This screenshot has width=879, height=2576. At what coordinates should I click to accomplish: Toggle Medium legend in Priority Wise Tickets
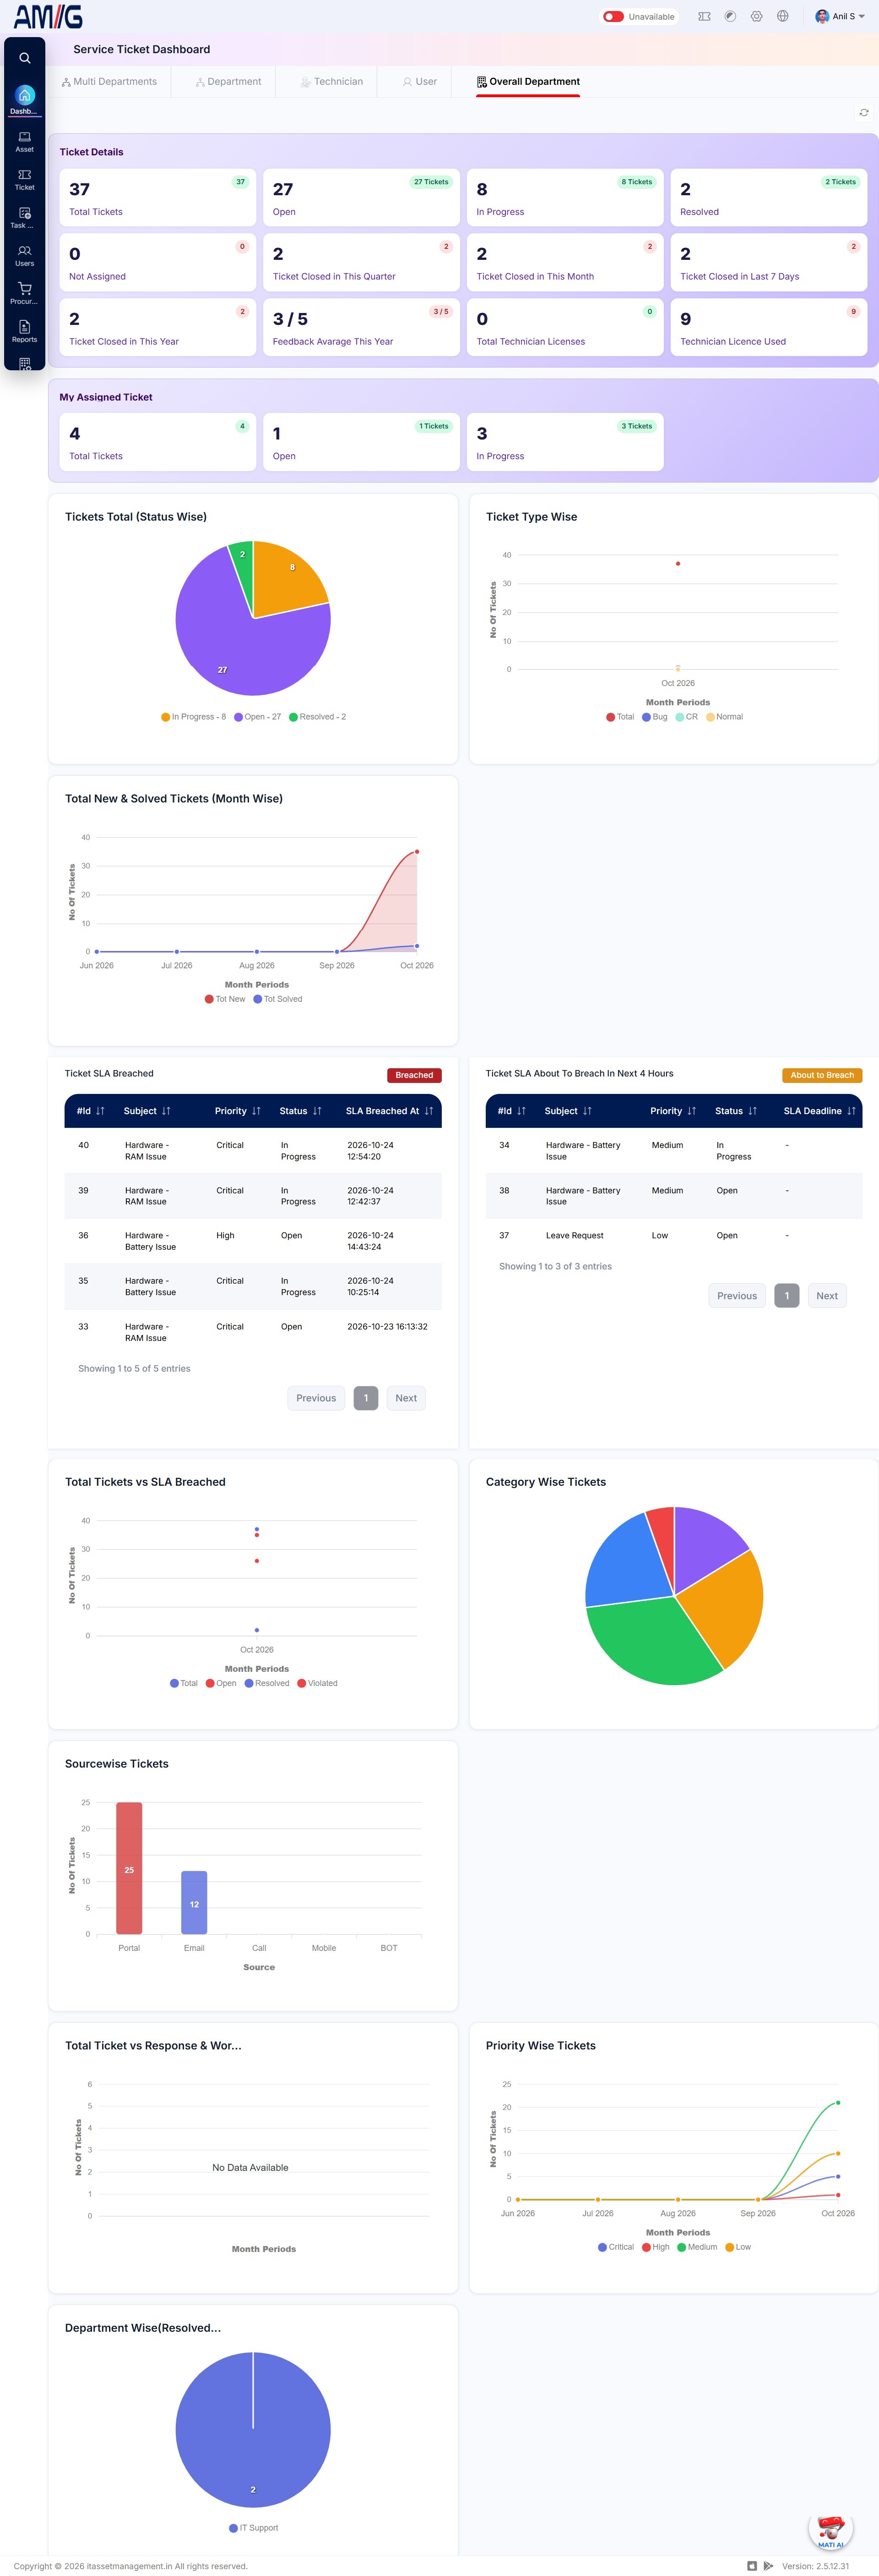pos(697,2247)
